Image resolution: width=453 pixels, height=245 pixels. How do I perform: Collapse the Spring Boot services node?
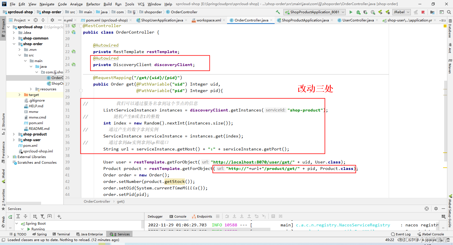point(17,224)
